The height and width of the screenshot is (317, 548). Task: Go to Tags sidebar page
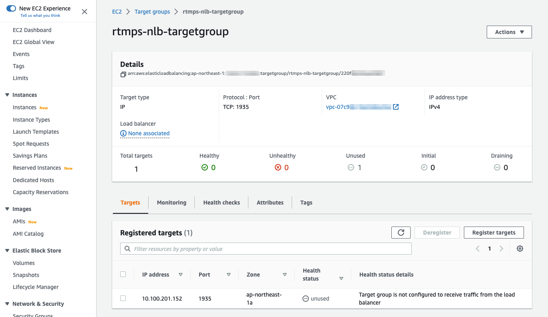[x=18, y=66]
